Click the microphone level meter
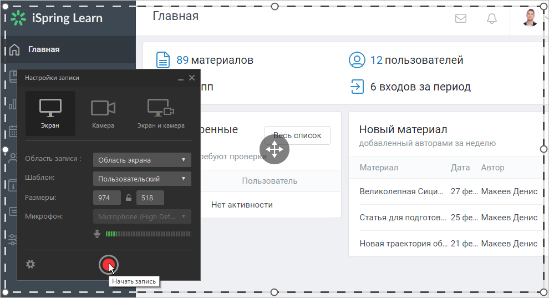This screenshot has height=298, width=549. (149, 234)
